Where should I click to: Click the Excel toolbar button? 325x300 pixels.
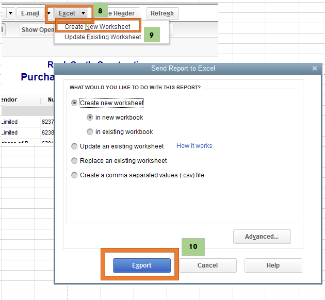click(67, 13)
